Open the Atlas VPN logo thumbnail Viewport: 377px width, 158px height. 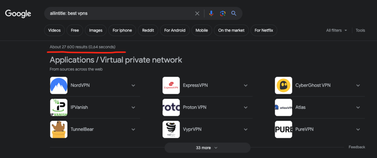[283, 107]
